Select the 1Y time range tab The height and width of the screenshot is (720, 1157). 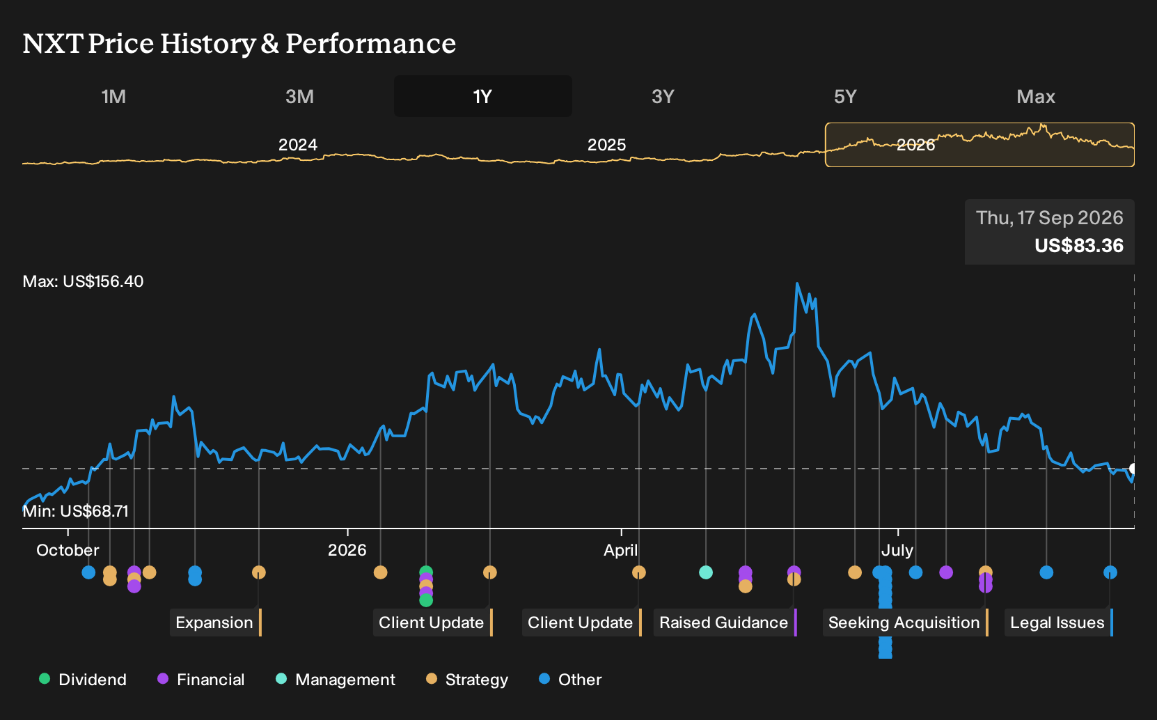tap(482, 96)
